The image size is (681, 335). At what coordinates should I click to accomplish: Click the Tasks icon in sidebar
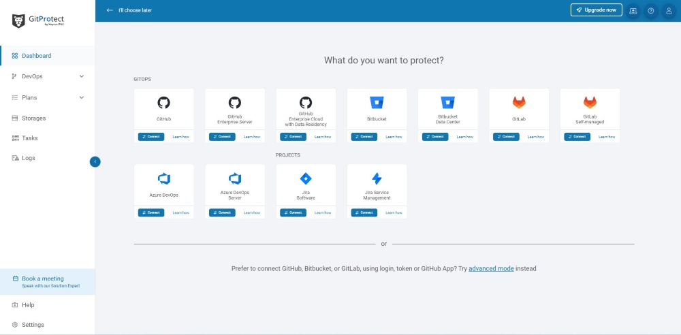(15, 138)
